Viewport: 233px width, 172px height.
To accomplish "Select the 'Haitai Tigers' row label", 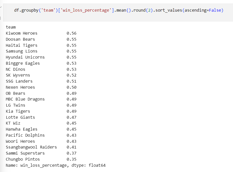I will click(22, 45).
